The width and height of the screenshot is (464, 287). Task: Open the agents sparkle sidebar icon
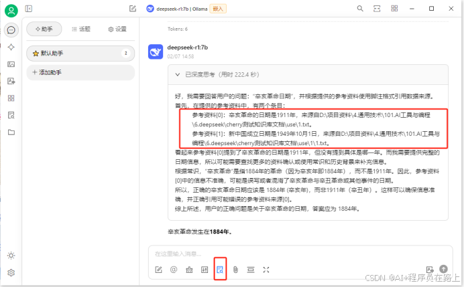[x=11, y=47]
